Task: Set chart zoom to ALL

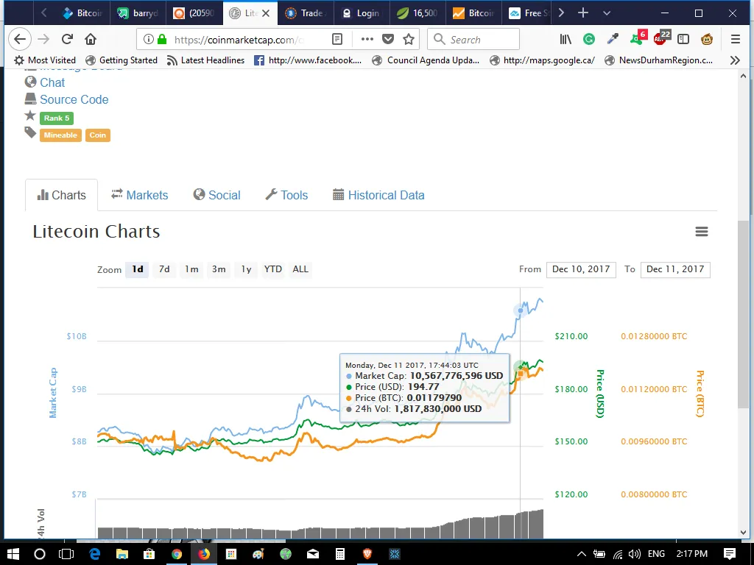Action: [x=300, y=269]
